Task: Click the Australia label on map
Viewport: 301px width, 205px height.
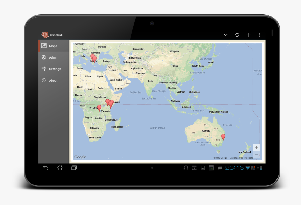Action: pos(206,131)
